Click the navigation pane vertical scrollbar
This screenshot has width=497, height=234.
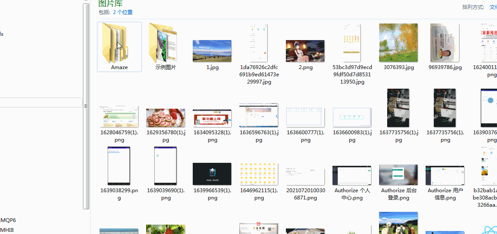(x=86, y=106)
